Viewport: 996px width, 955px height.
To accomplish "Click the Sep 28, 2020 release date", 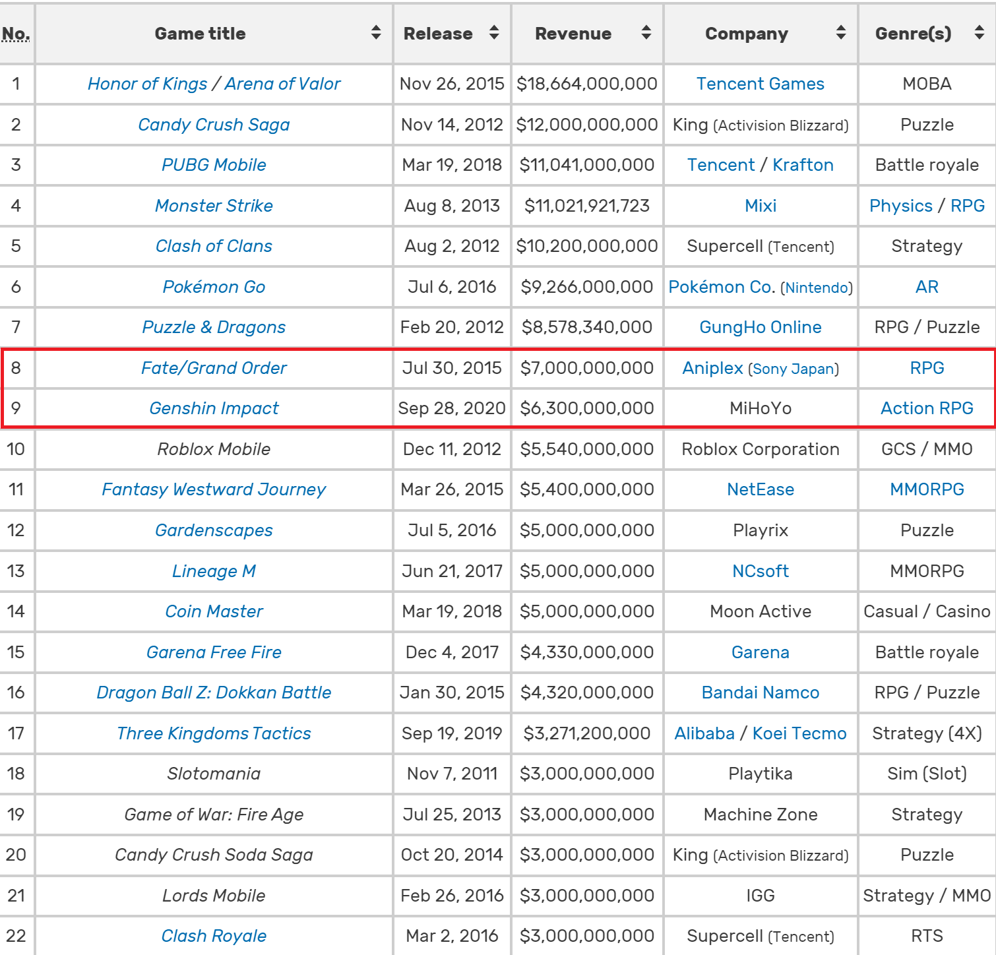I will pyautogui.click(x=452, y=408).
